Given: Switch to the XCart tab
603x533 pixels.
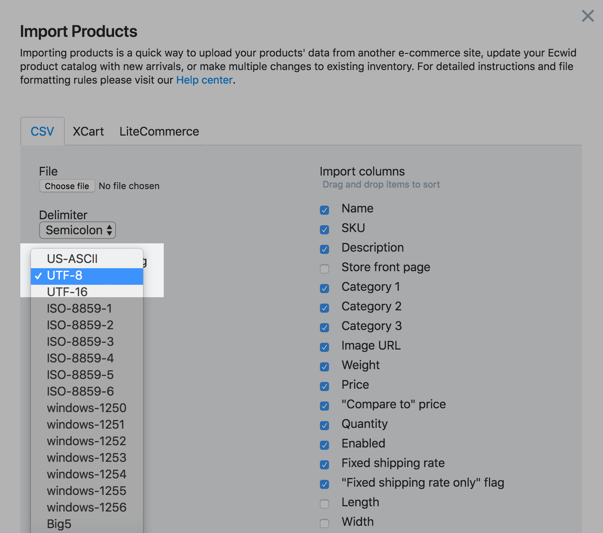Looking at the screenshot, I should click(88, 131).
